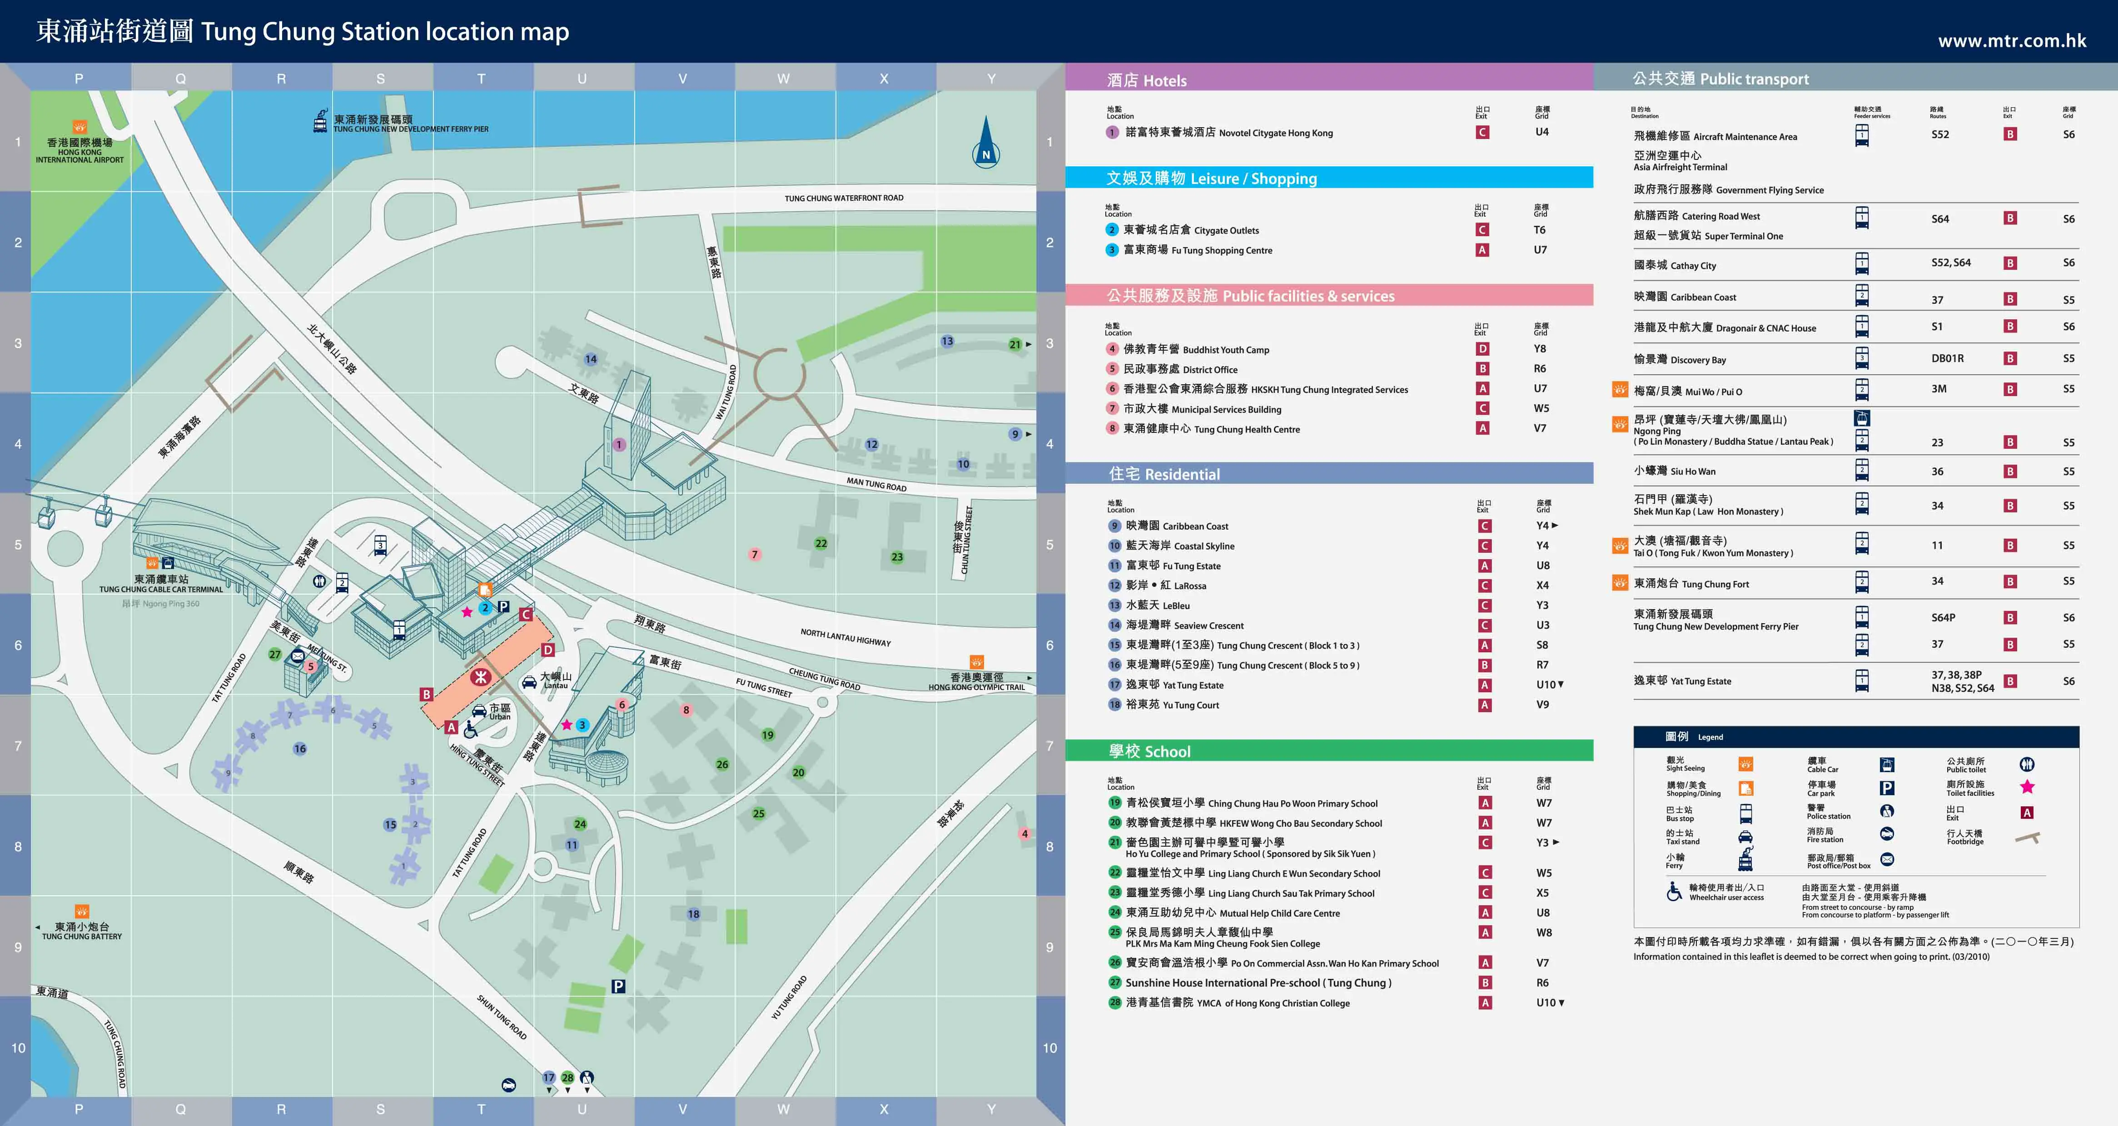Click pink marker 7 Municipal Services Building on map

pos(754,555)
